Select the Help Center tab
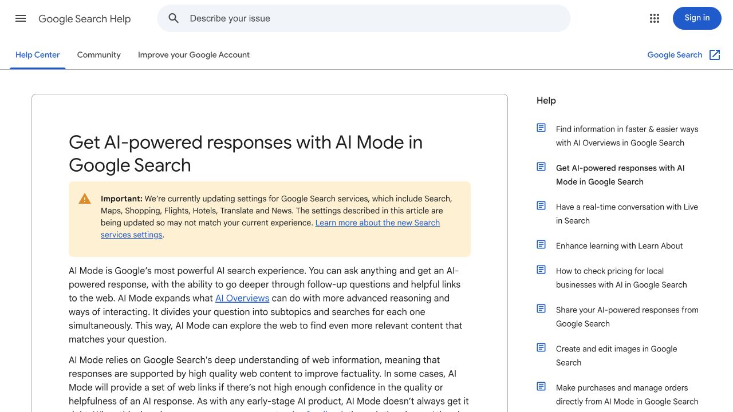 [38, 55]
